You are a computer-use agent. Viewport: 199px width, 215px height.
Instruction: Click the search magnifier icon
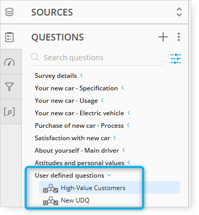click(35, 57)
